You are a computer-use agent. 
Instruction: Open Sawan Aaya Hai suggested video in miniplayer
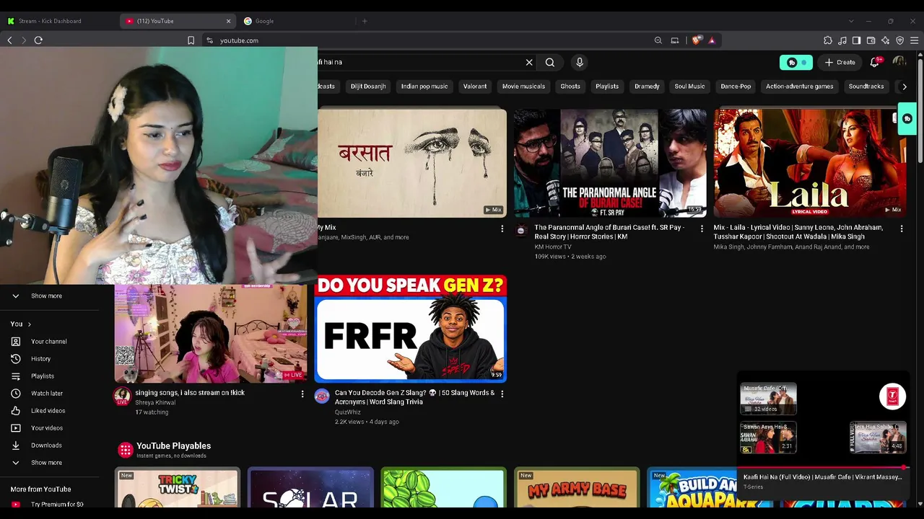click(768, 438)
